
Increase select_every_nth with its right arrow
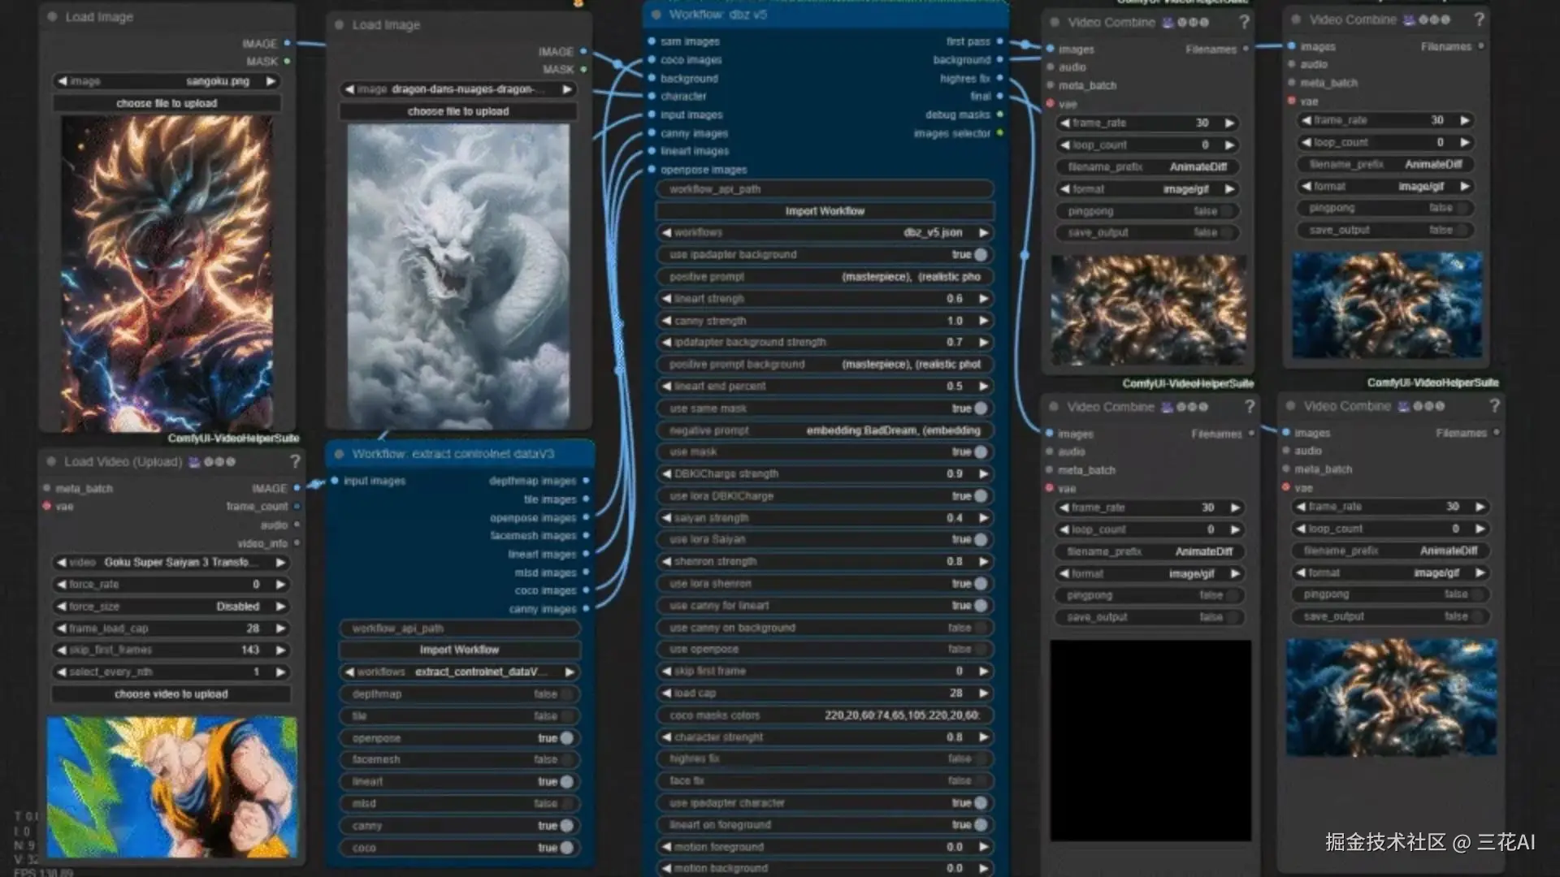[x=281, y=672]
